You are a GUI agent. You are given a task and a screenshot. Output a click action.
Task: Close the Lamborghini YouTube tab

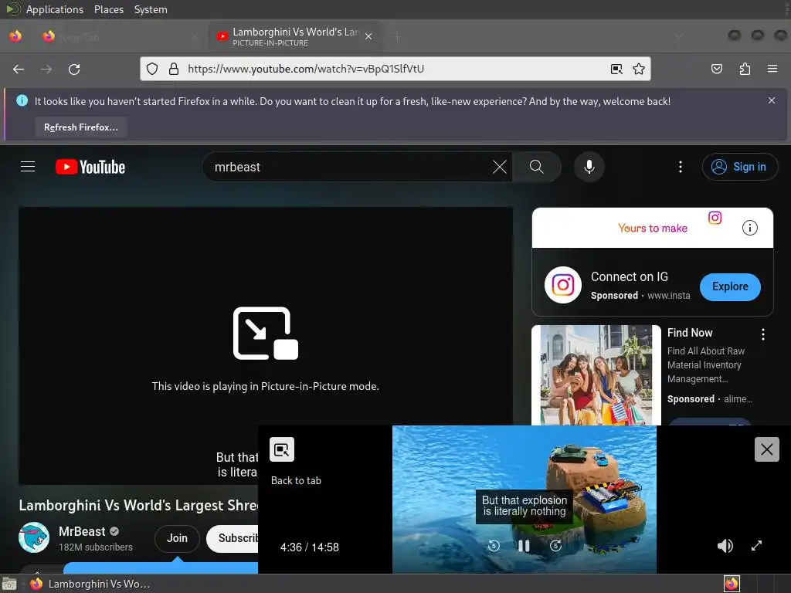[368, 36]
